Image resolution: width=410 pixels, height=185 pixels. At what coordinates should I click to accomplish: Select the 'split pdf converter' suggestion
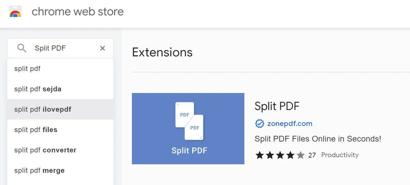[45, 150]
